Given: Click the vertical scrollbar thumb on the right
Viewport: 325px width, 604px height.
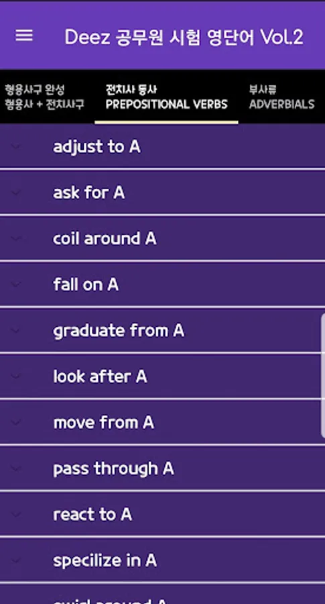Looking at the screenshot, I should 323,376.
